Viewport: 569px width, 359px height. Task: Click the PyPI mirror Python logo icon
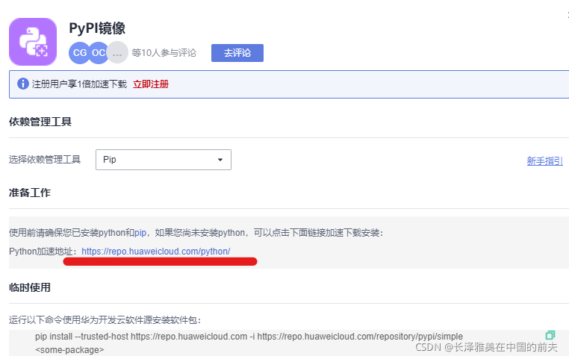(x=33, y=42)
